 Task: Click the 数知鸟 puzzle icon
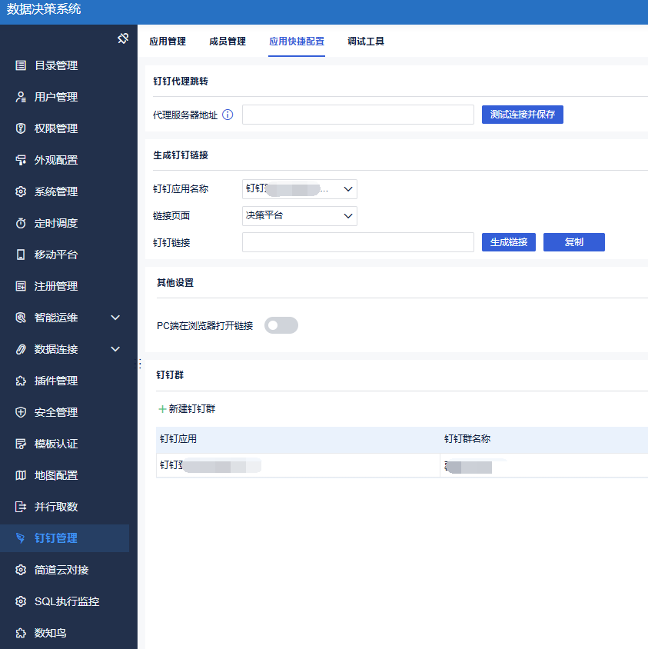(x=21, y=633)
